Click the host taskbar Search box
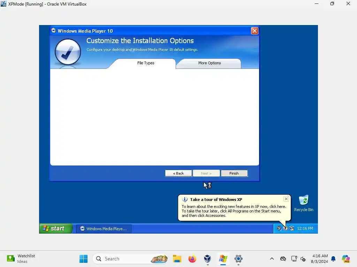357x267 pixels. tap(130, 259)
